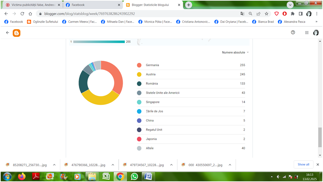Open the zoom magnifier icon in address bar
This screenshot has height=182, width=323.
250,14
